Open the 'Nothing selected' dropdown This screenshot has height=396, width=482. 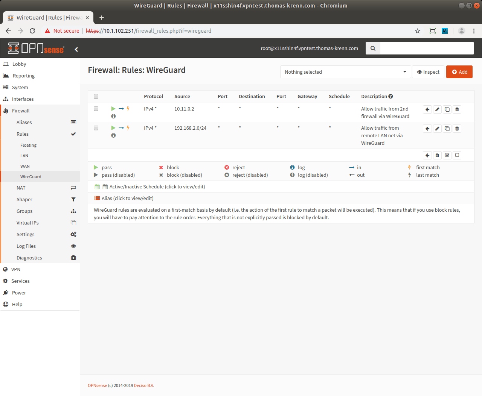pyautogui.click(x=345, y=72)
